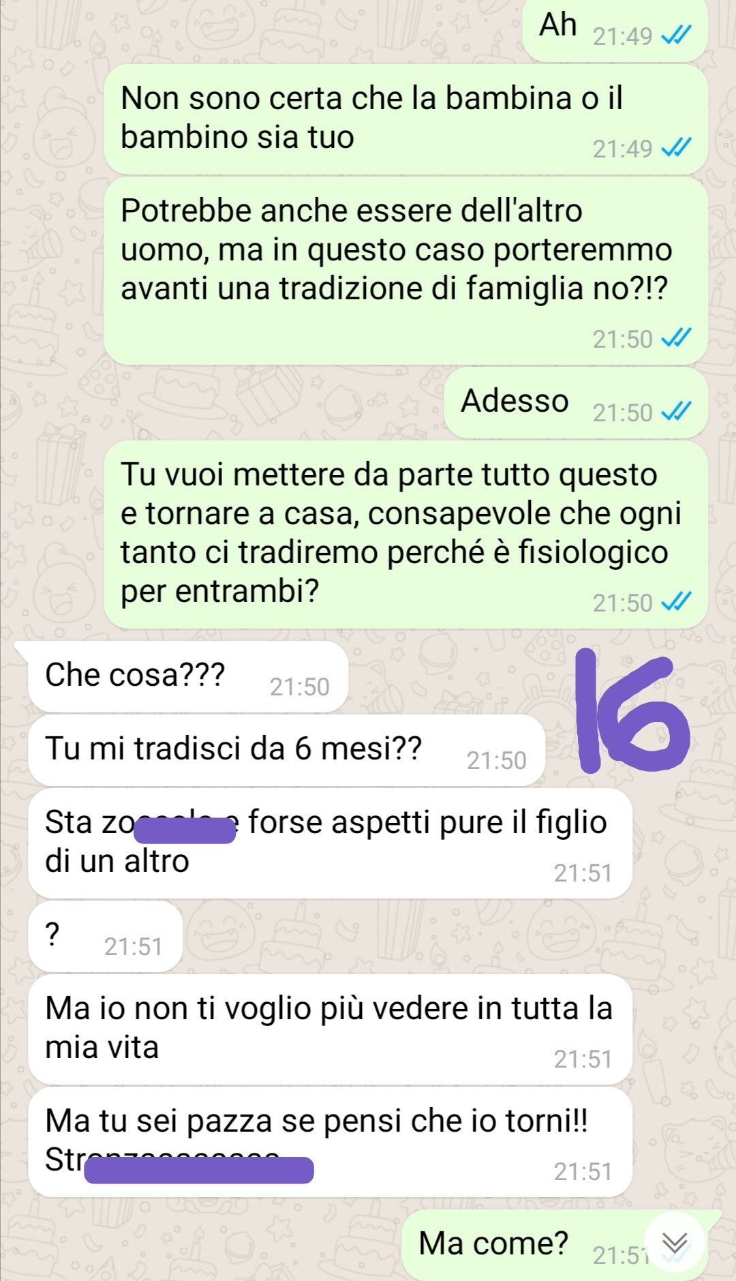Select the "Adesso" sent message bubble
Image resolution: width=736 pixels, height=1281 pixels.
click(x=576, y=402)
